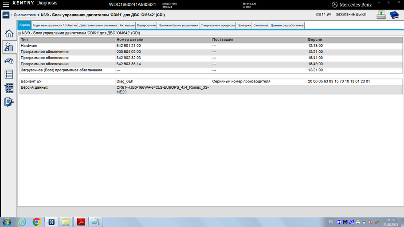
Task: Click version value 12/18 00
Action: click(315, 46)
